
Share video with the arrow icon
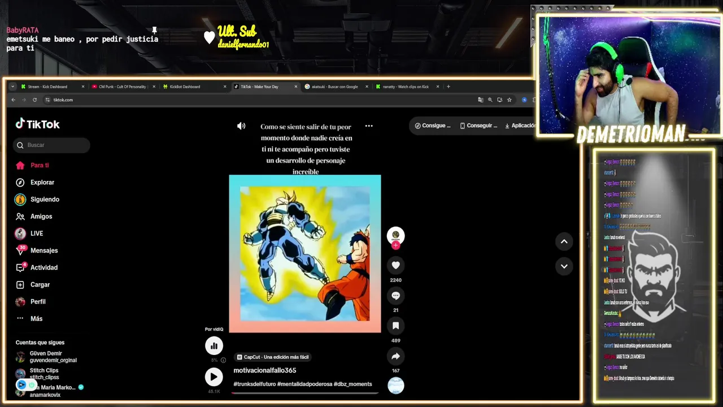[395, 356]
